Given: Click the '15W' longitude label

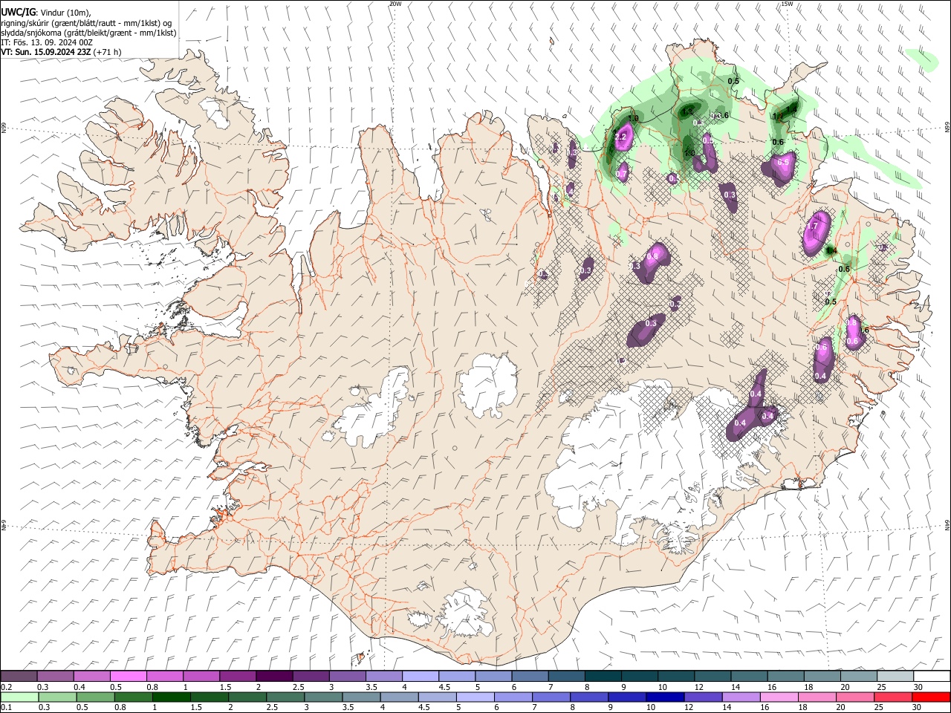Looking at the screenshot, I should click(787, 4).
